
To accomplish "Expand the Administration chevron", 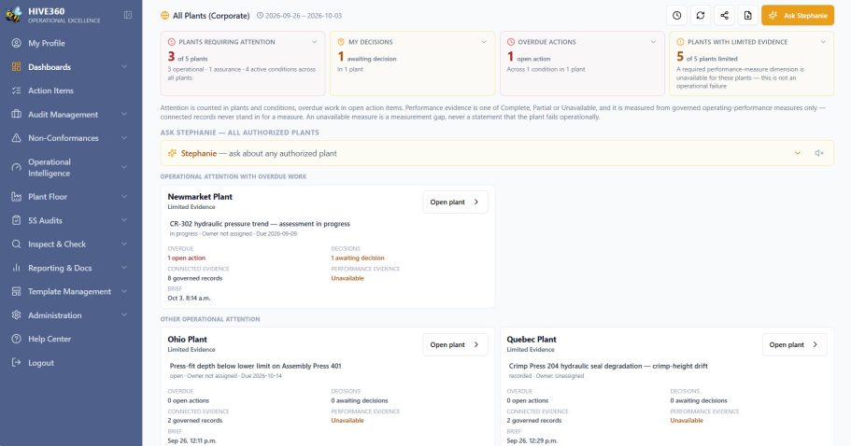I will coord(124,315).
